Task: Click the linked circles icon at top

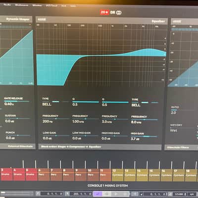Action: [119, 12]
